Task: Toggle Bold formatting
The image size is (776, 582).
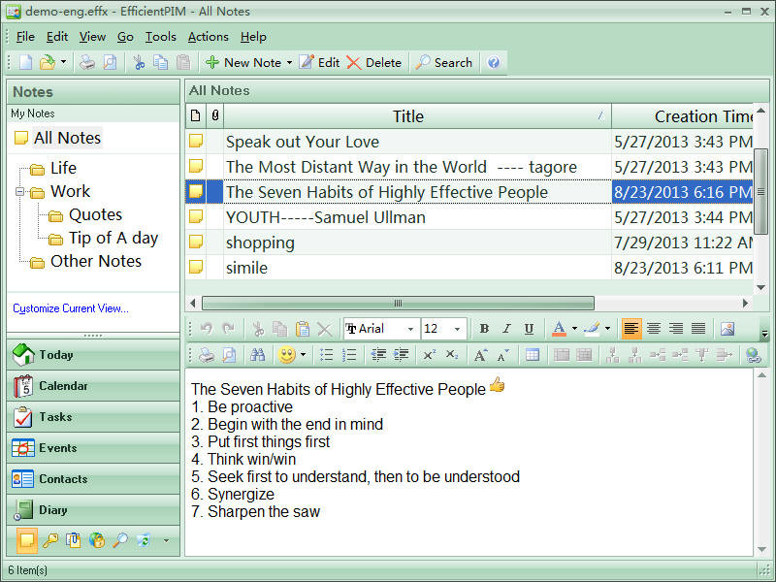Action: pyautogui.click(x=484, y=329)
